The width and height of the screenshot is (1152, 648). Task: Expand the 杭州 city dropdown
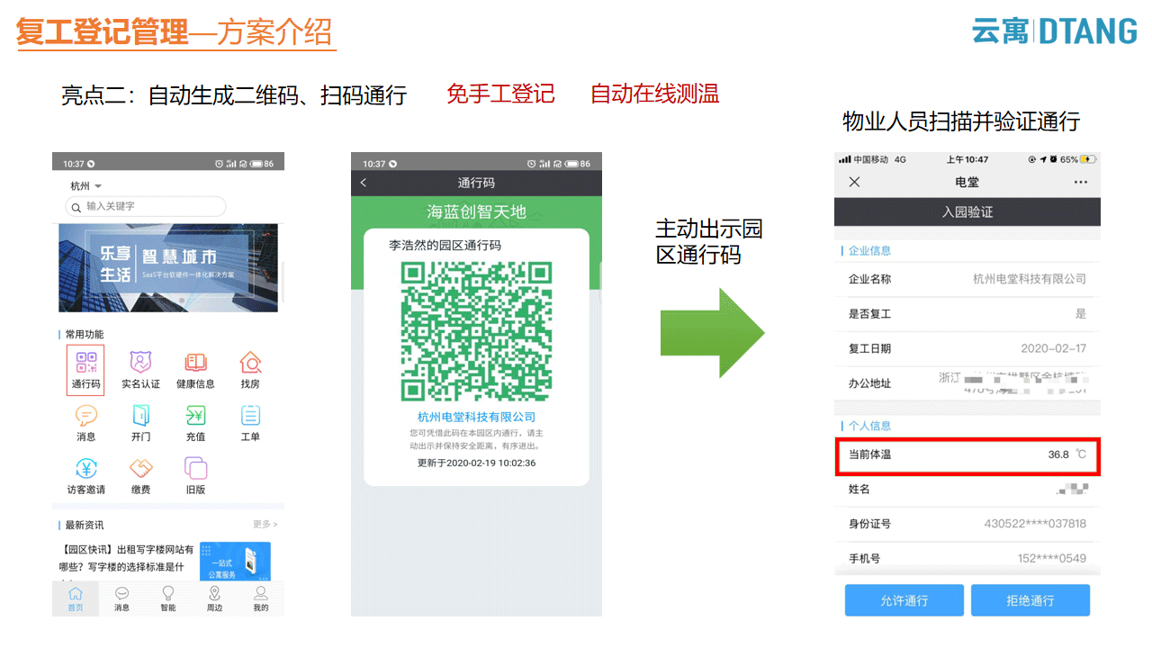[86, 186]
